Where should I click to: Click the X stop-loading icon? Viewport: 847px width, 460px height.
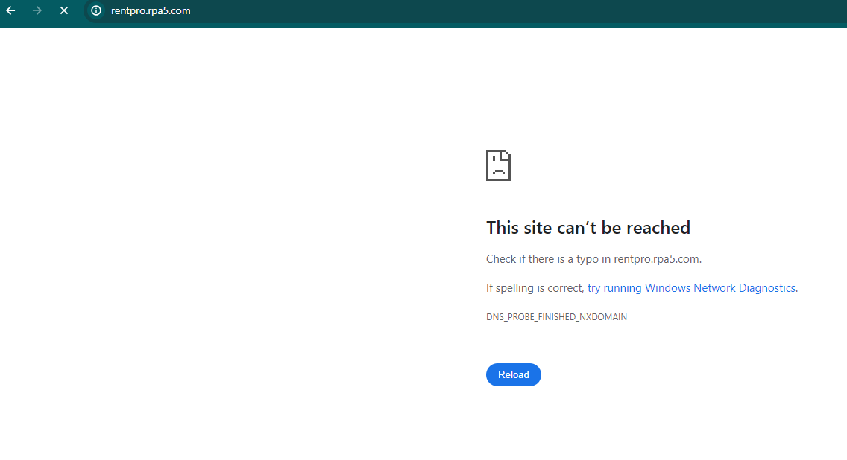[63, 10]
